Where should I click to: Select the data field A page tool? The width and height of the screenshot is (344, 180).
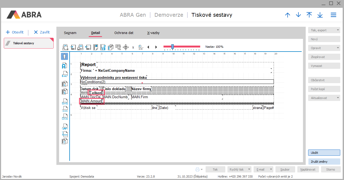[x=64, y=84]
